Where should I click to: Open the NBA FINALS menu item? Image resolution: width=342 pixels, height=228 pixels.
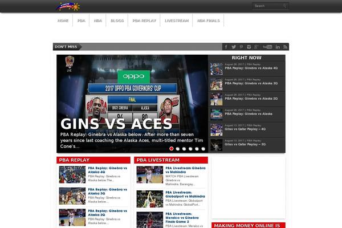pyautogui.click(x=208, y=21)
